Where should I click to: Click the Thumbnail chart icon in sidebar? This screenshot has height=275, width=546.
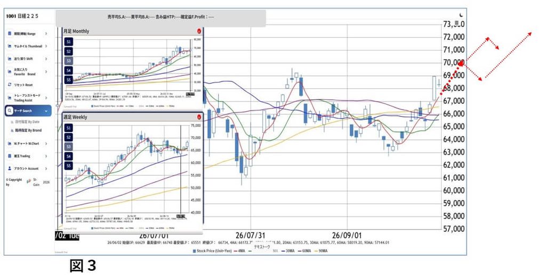(x=10, y=46)
